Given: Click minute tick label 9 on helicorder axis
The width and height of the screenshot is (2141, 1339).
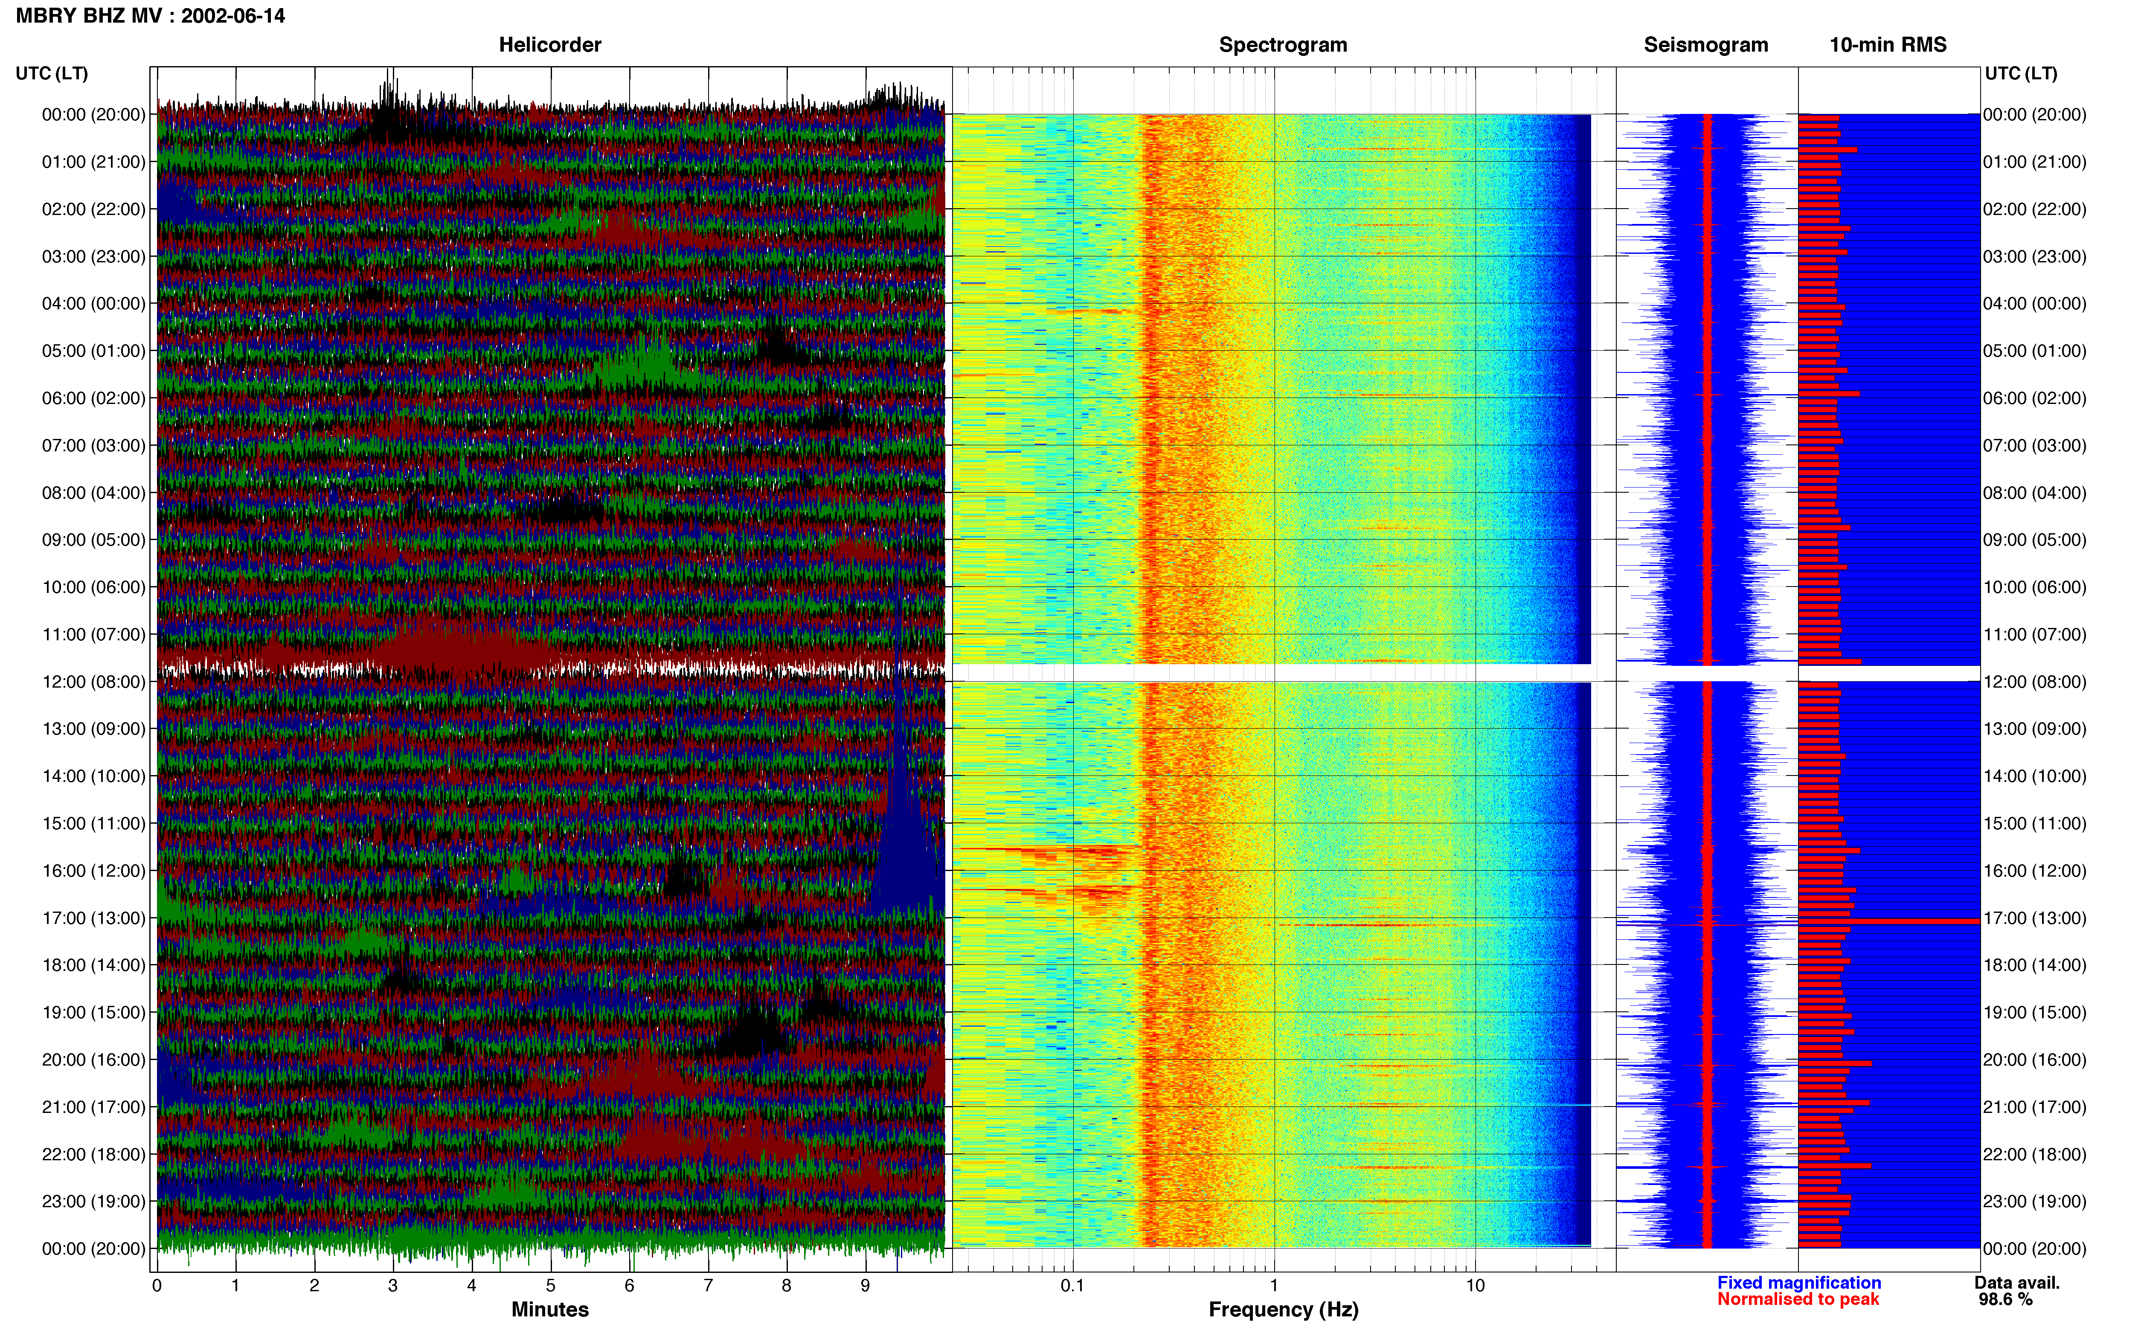Looking at the screenshot, I should point(865,1286).
